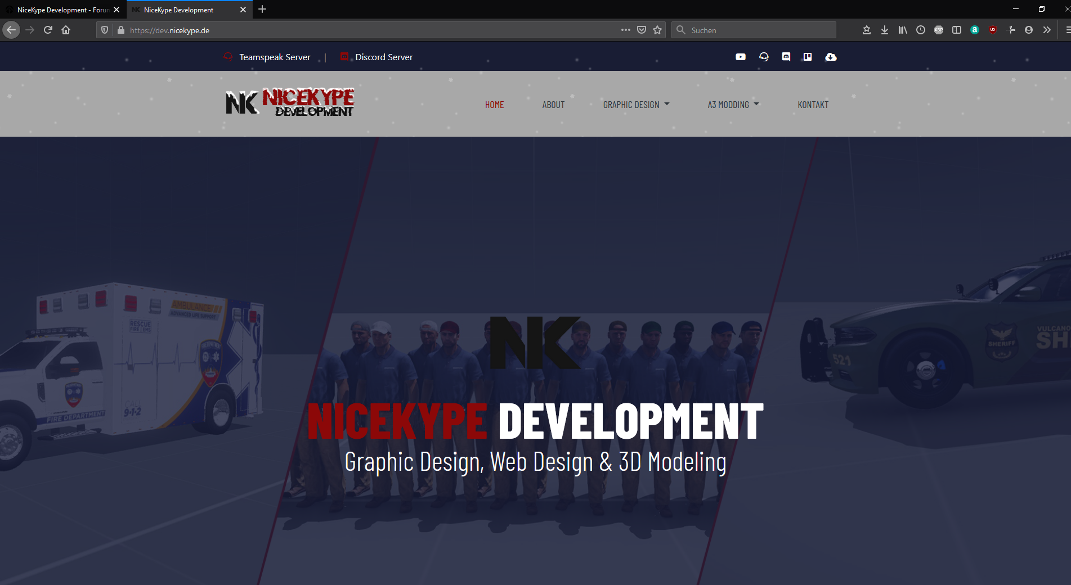Open the YouTube icon link
Image resolution: width=1071 pixels, height=585 pixels.
tap(741, 57)
